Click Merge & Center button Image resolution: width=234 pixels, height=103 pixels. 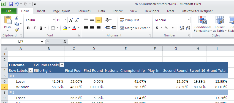[134, 28]
